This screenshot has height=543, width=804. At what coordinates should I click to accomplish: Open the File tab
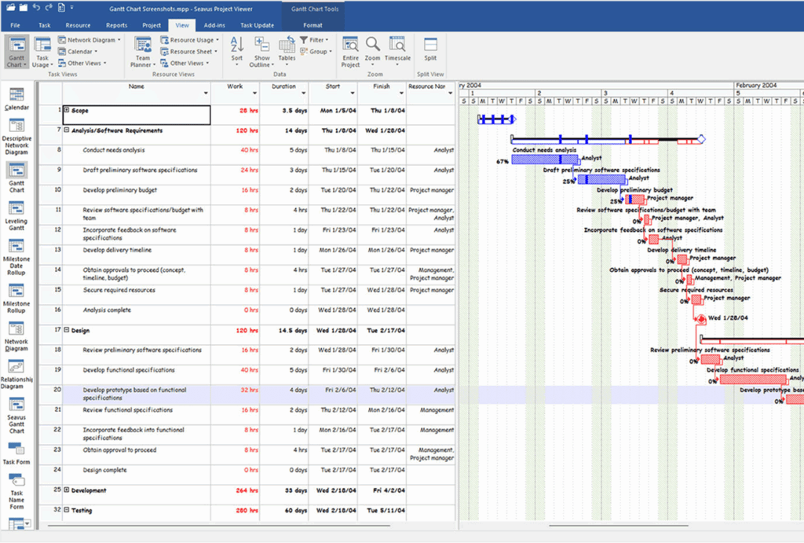[16, 25]
